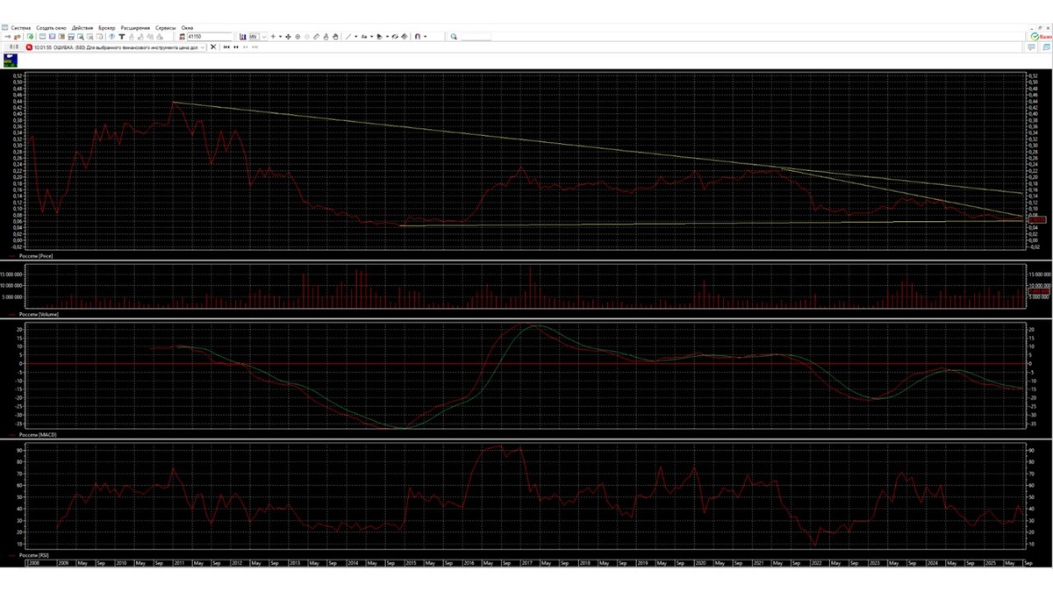Viewport: 1053px width, 592px height.
Task: Toggle the magnet snap tool
Action: (418, 37)
